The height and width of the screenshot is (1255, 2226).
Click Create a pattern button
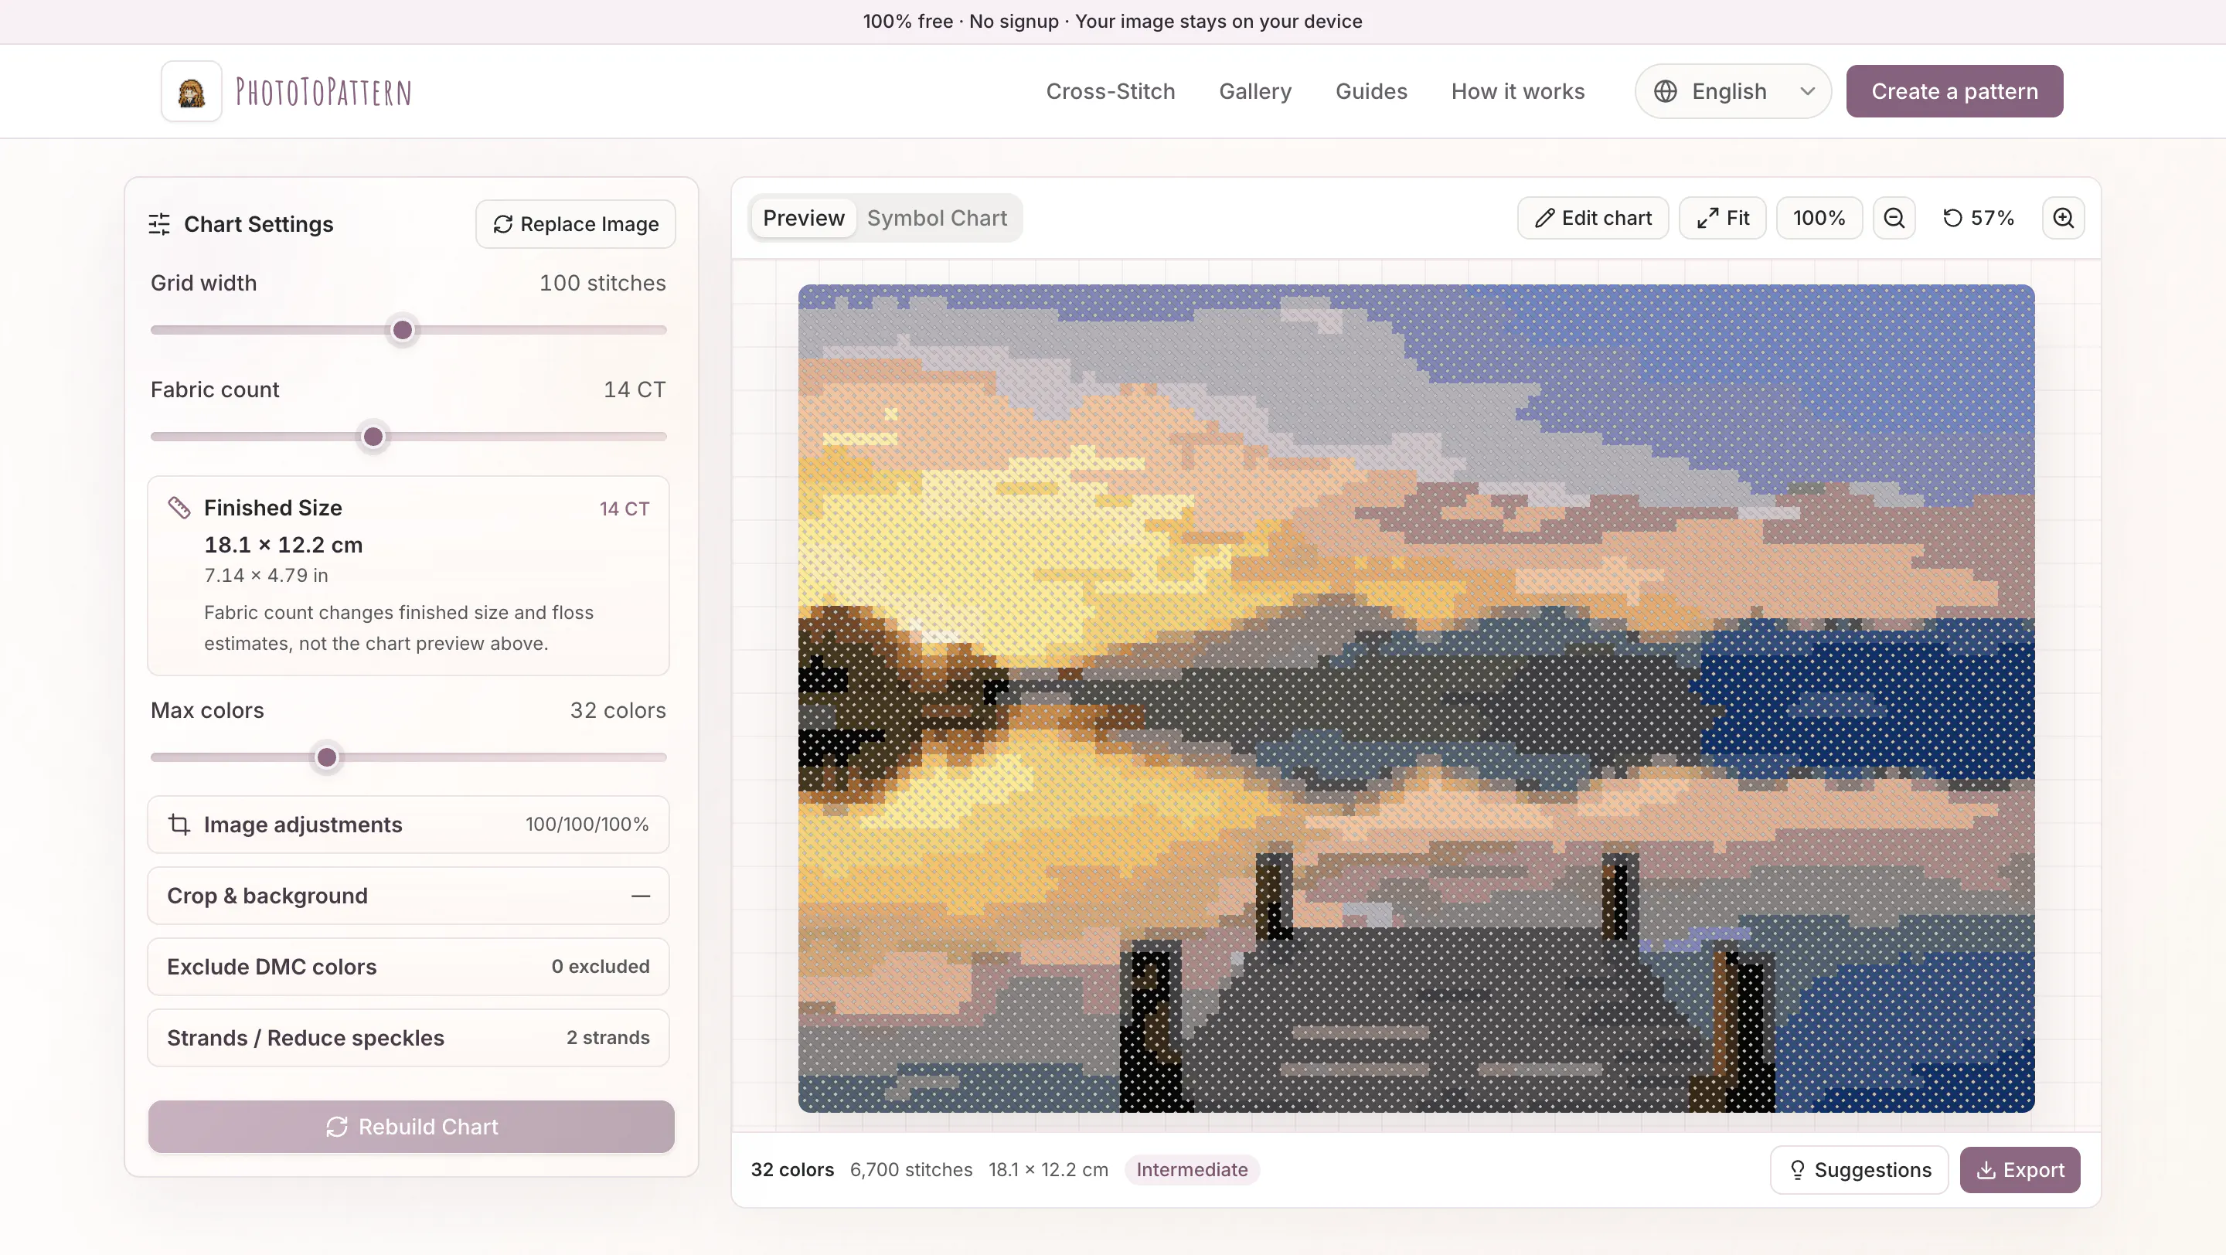(1955, 91)
